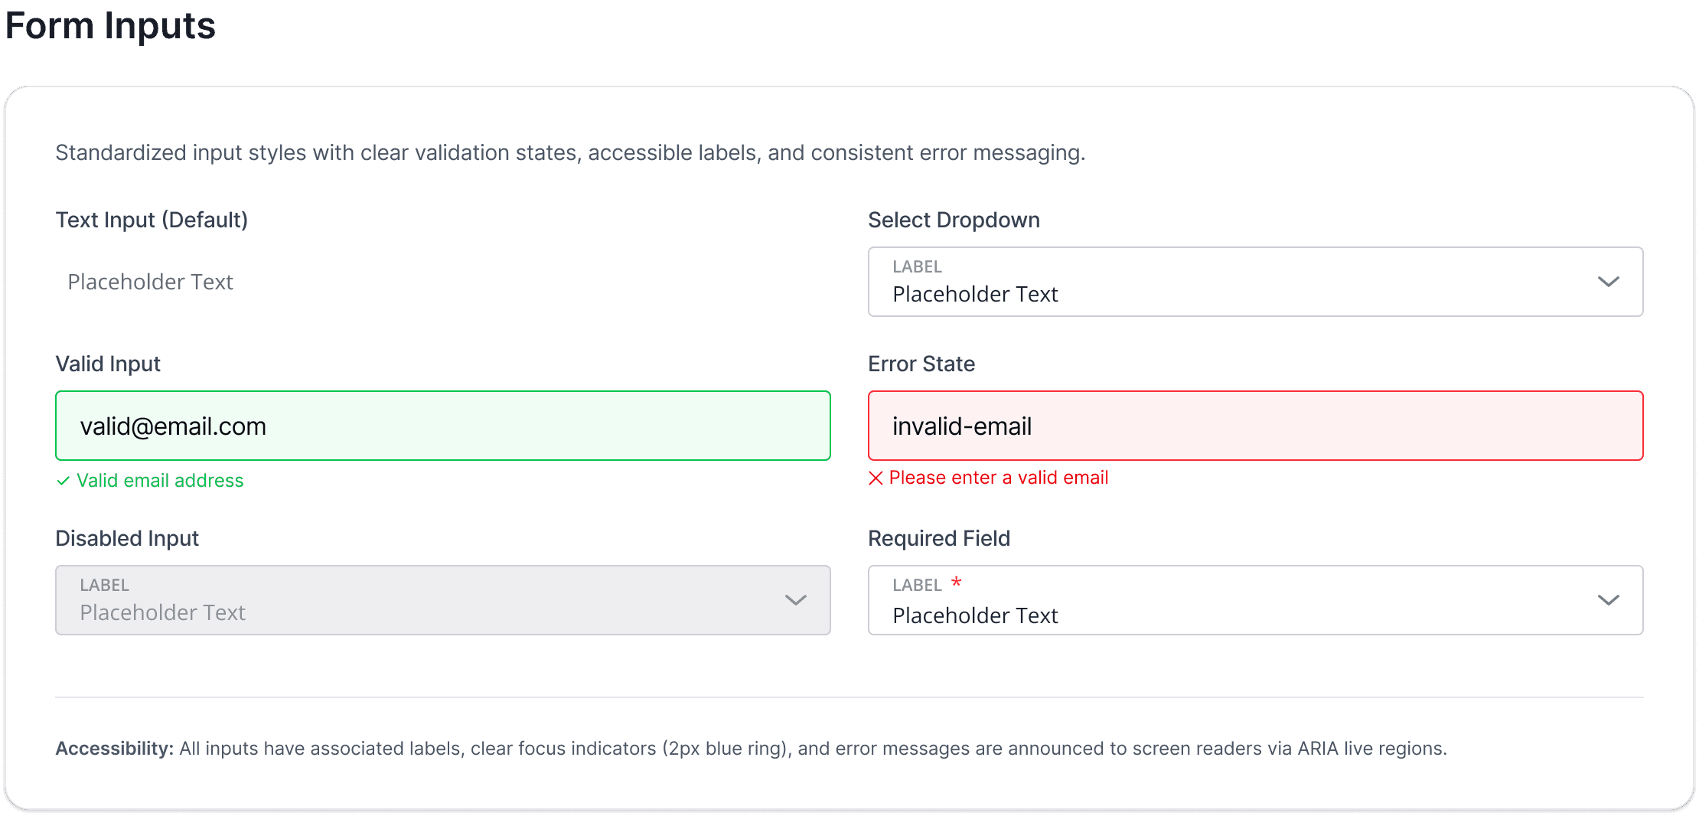Click the red X error icon
Image resolution: width=1699 pixels, height=816 pixels.
pos(876,478)
